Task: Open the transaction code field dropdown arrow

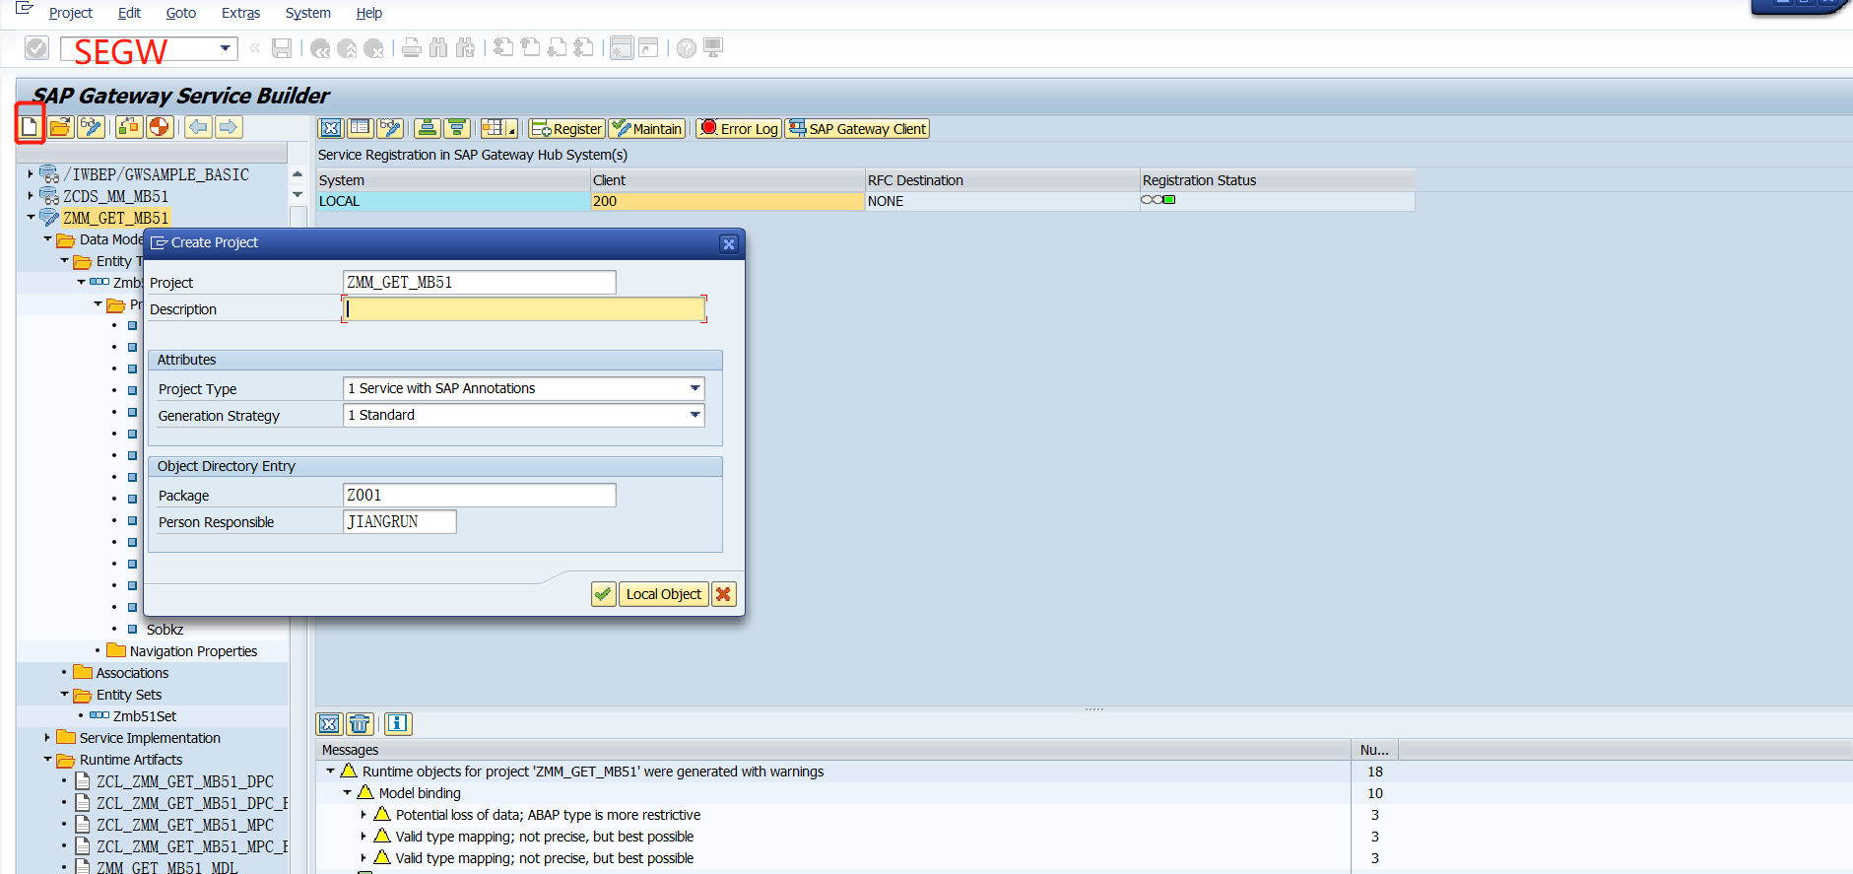Action: pos(226,48)
